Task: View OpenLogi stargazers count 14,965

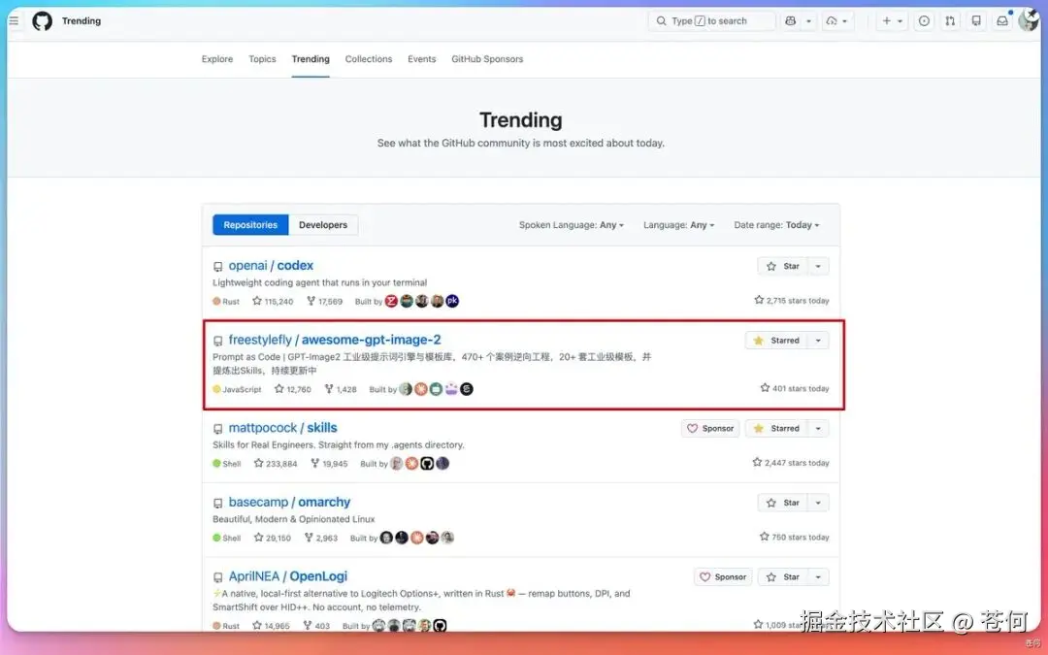Action: click(271, 626)
